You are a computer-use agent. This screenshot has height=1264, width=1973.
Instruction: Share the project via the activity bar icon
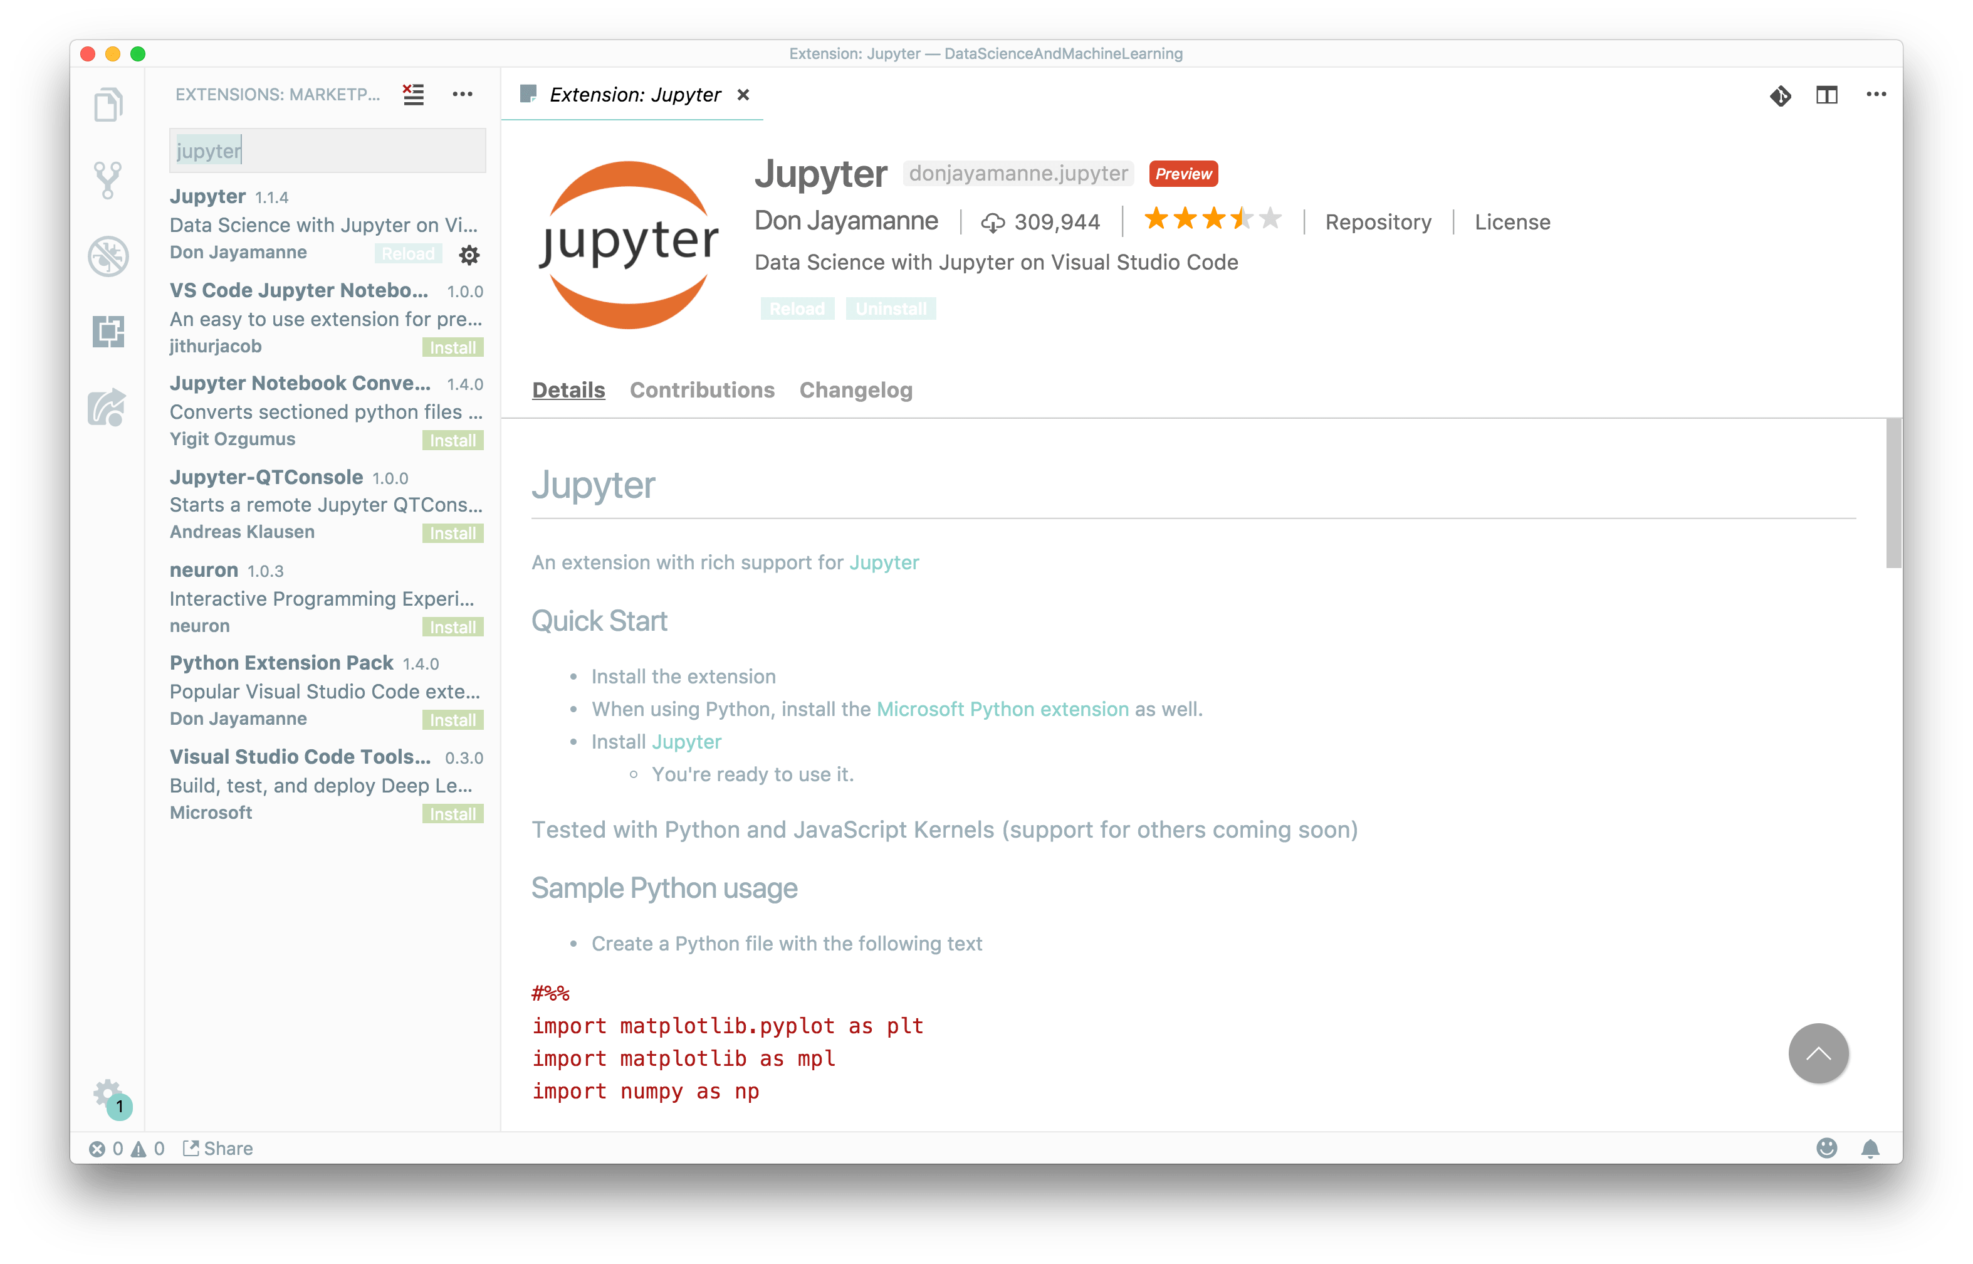107,408
